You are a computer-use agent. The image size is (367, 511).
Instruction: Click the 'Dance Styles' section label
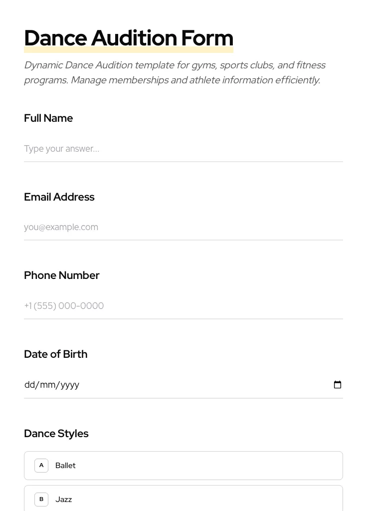[56, 434]
